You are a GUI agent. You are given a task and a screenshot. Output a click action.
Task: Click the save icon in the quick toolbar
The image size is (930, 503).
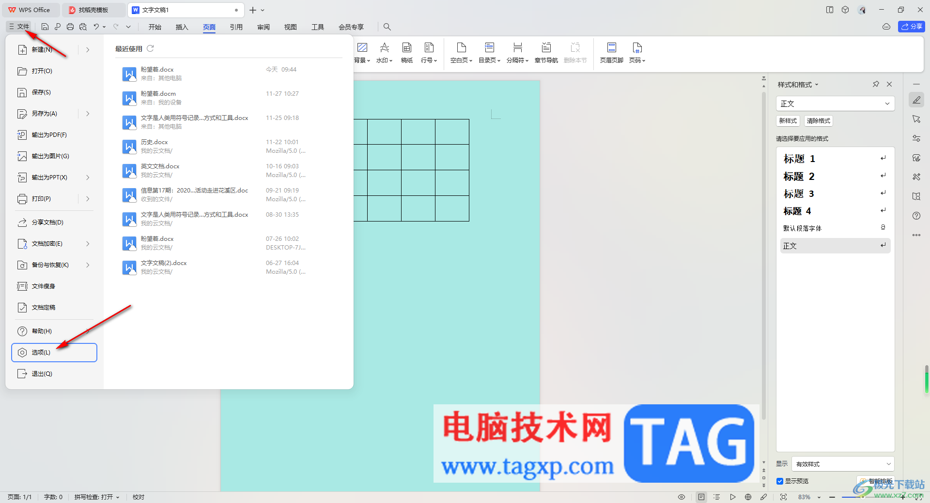(45, 27)
